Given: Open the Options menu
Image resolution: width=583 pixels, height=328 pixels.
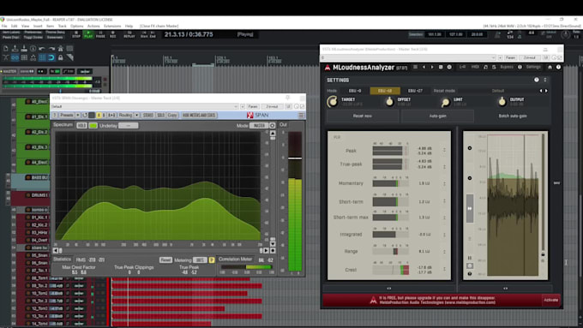Looking at the screenshot, I should click(x=76, y=27).
